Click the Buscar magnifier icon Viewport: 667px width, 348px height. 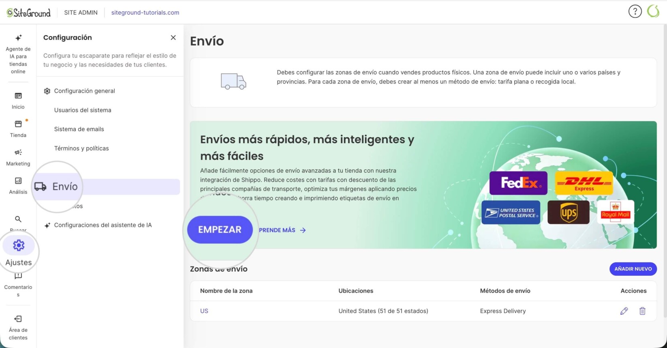tap(18, 219)
